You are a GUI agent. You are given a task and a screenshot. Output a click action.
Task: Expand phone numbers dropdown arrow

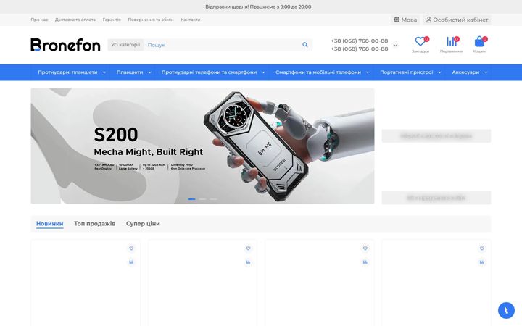396,45
